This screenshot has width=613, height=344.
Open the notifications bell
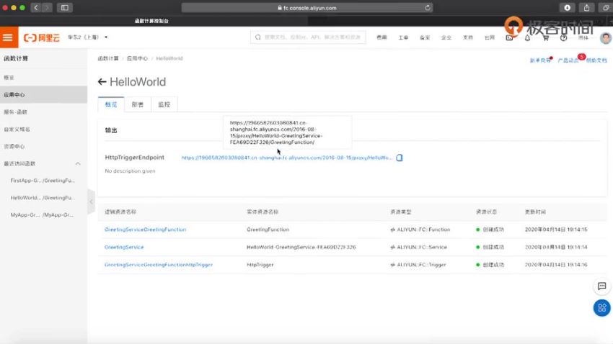pos(527,38)
